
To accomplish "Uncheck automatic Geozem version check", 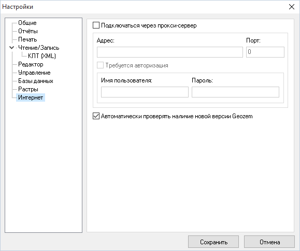I will click(96, 116).
